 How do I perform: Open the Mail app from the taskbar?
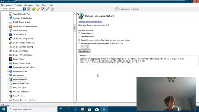tap(97, 109)
